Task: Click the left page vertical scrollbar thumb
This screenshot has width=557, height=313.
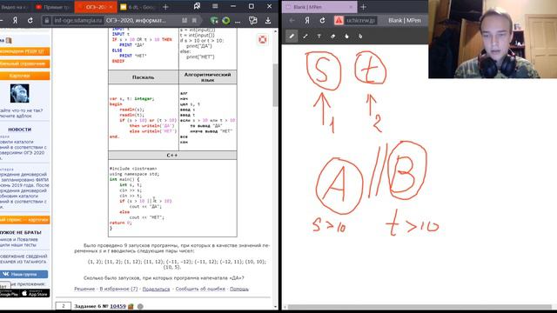Action: tap(275, 85)
